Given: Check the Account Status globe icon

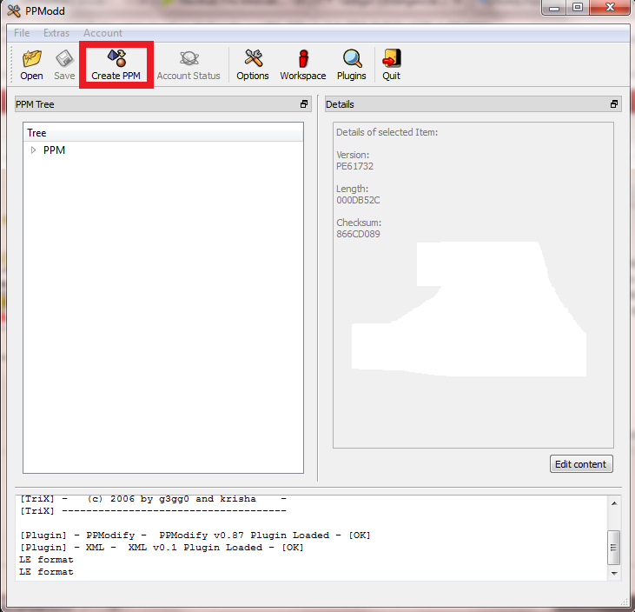Looking at the screenshot, I should (189, 65).
